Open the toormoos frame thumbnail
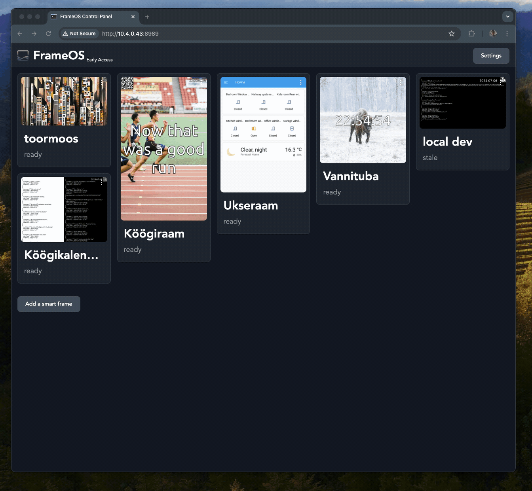 [x=64, y=101]
